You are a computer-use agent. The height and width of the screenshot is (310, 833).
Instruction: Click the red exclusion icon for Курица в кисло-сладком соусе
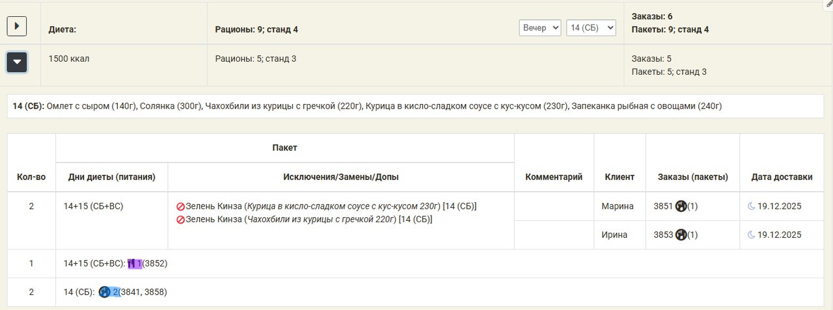[x=180, y=207]
